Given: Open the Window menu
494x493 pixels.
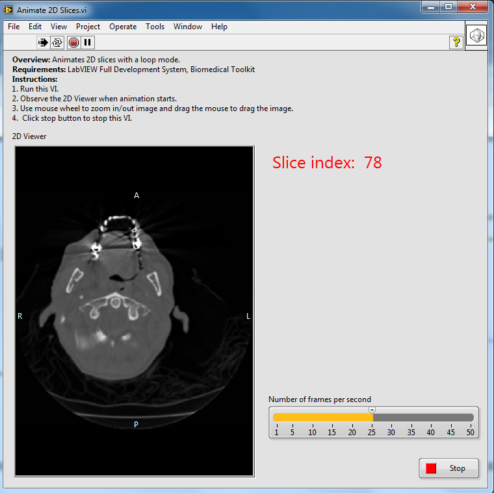Looking at the screenshot, I should (x=188, y=27).
